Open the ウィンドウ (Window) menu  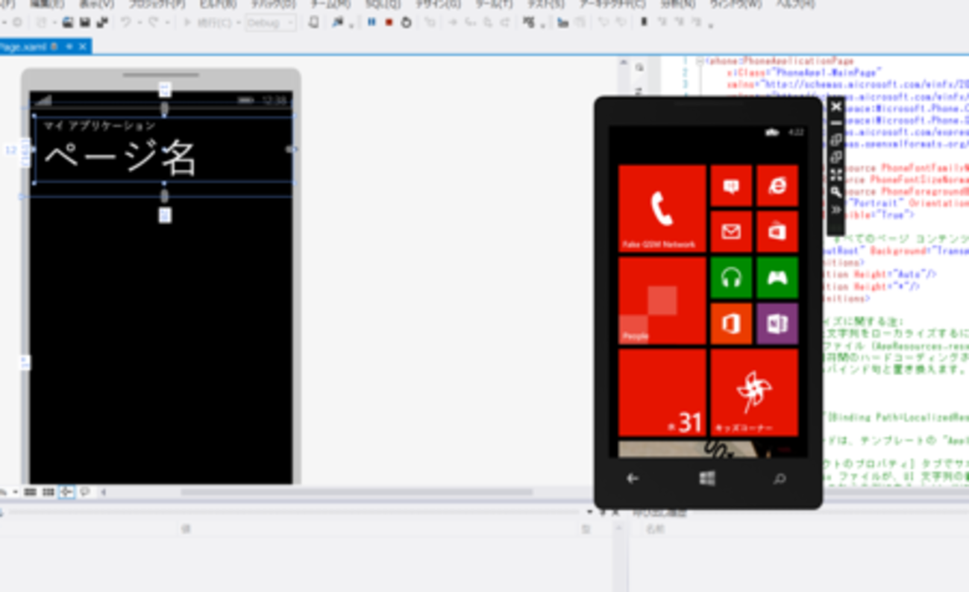click(x=736, y=4)
